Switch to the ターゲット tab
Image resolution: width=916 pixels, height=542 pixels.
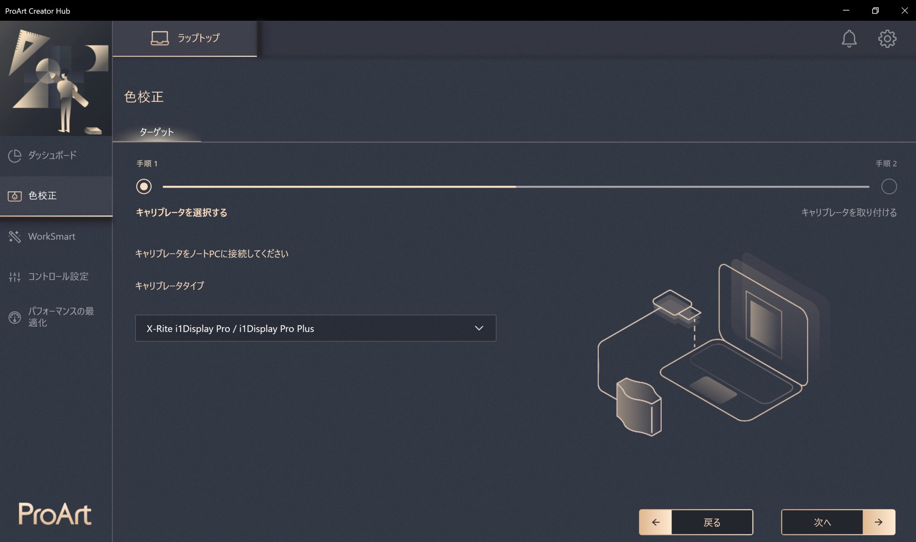pos(157,132)
